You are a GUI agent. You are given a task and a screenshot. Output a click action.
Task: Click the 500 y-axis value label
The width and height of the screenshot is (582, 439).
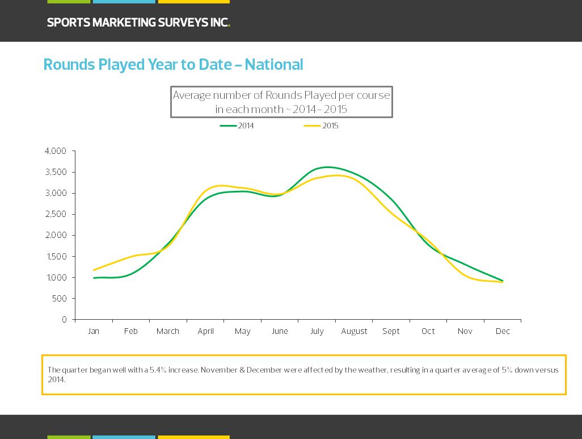click(x=59, y=299)
